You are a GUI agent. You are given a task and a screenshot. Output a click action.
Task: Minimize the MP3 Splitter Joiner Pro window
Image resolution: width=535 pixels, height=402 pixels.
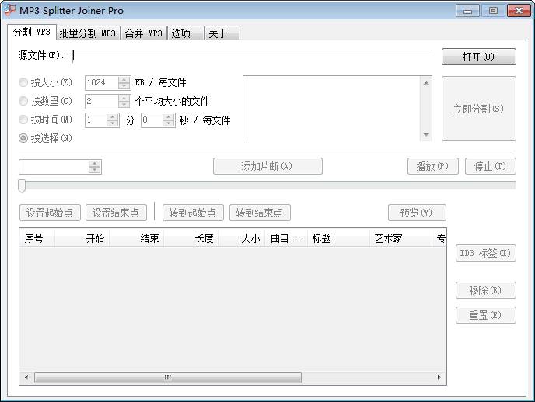[467, 11]
